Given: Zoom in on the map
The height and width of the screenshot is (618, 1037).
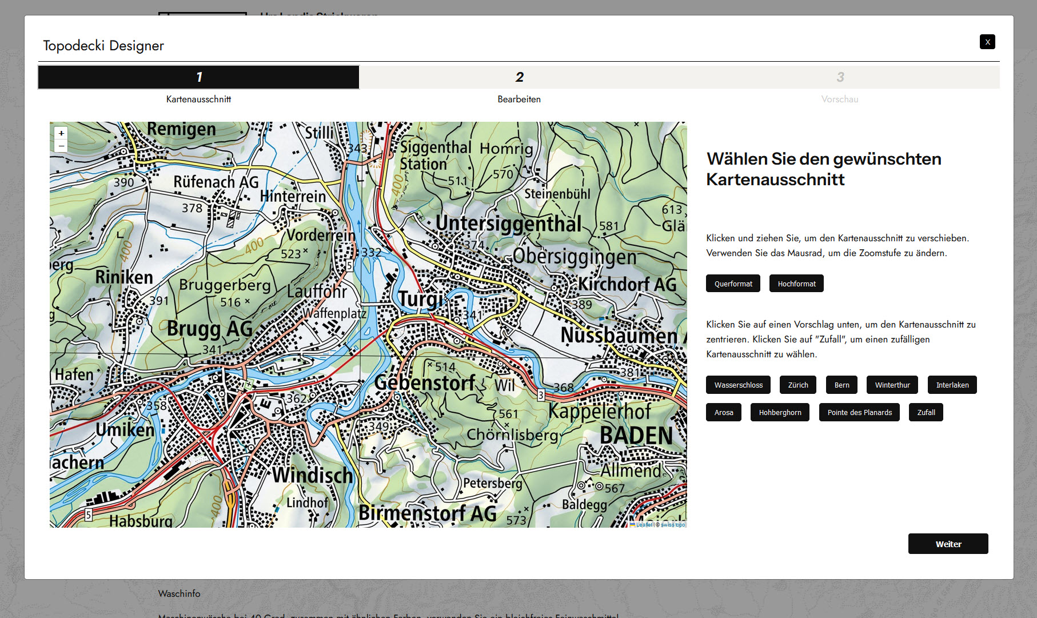Looking at the screenshot, I should click(61, 133).
